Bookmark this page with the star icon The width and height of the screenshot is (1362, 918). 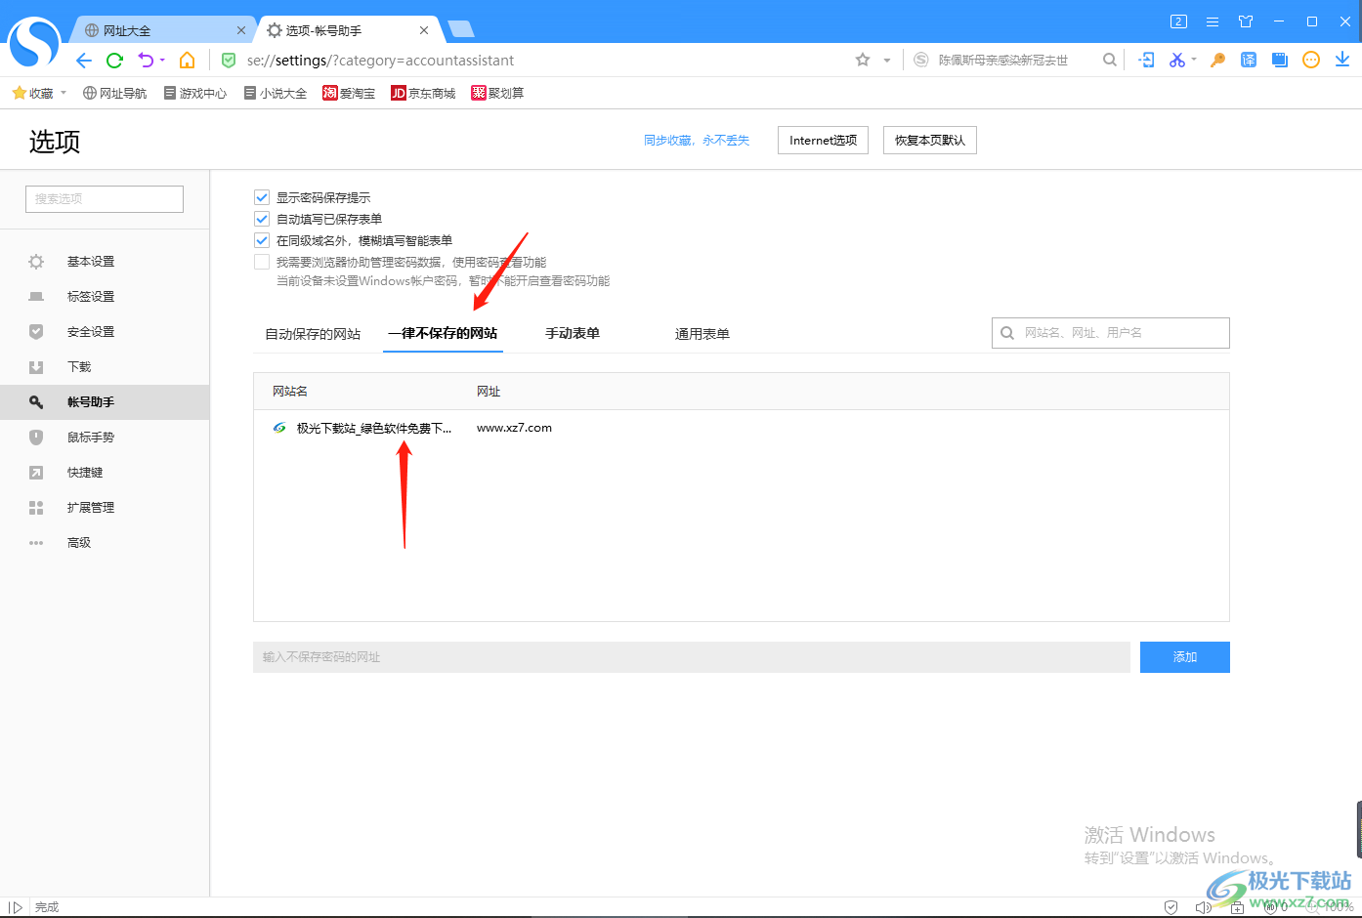pos(863,60)
